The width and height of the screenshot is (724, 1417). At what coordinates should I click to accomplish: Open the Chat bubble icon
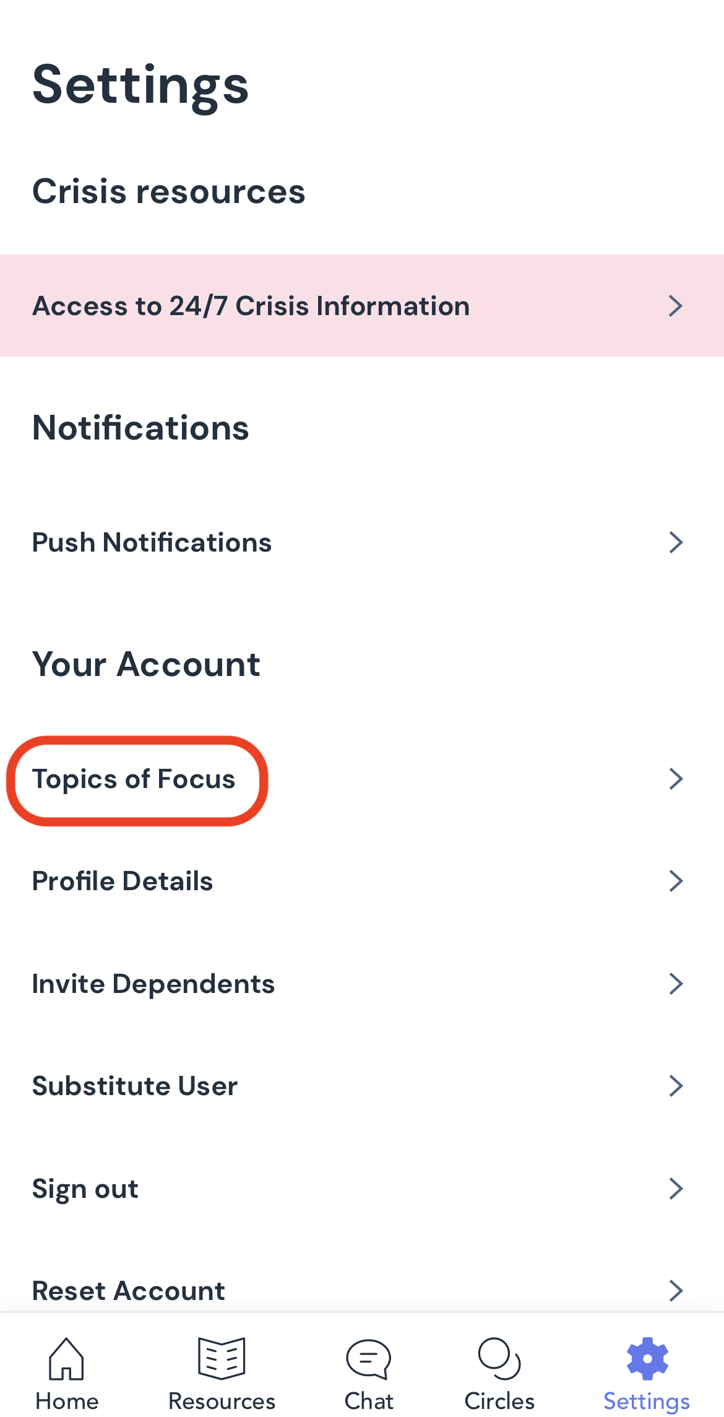[369, 1359]
